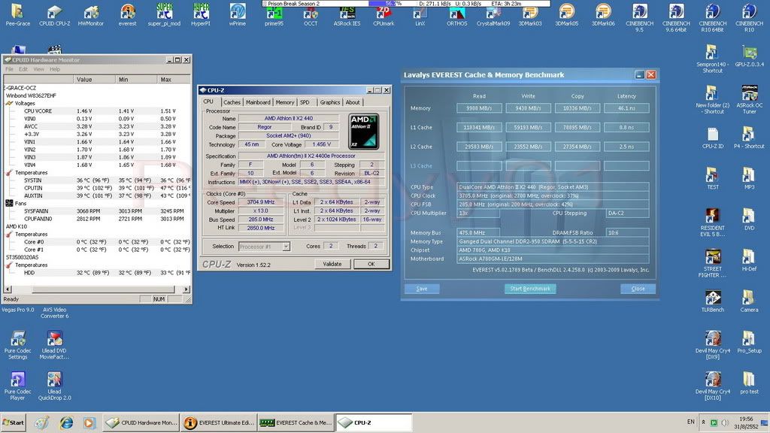Click the Max column header in Hardware Monitor

[174, 79]
